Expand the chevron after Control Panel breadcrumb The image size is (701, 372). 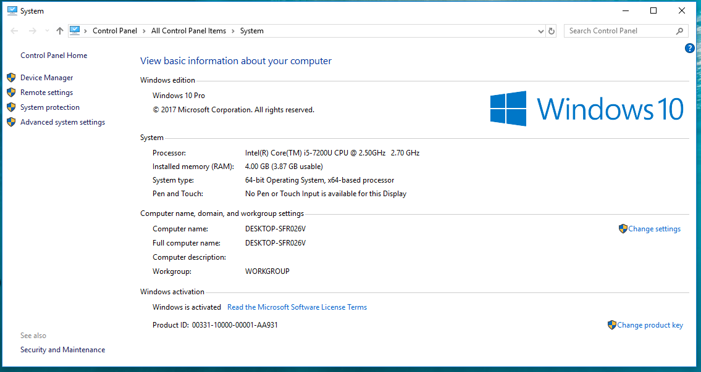coord(144,31)
